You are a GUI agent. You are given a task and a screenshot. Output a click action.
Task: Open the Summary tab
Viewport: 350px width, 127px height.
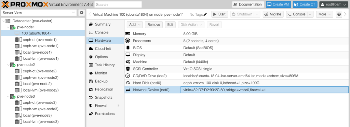pyautogui.click(x=105, y=24)
